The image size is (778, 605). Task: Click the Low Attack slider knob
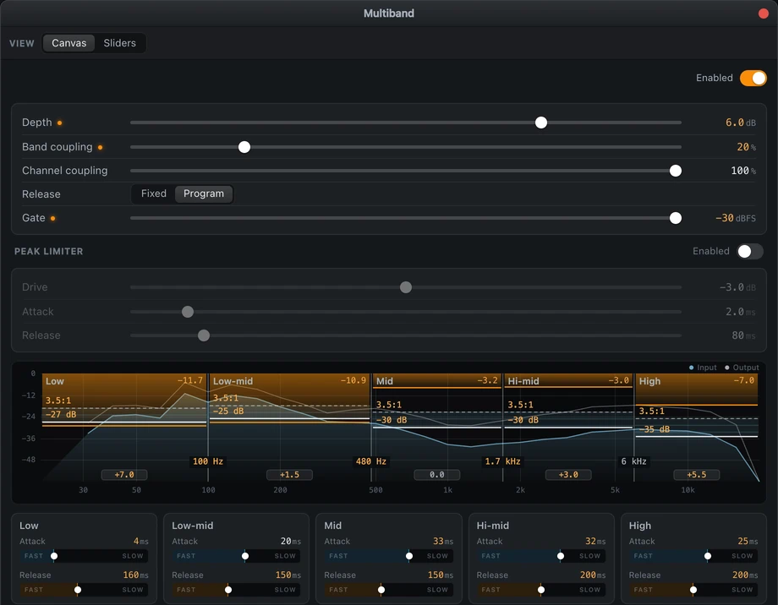54,556
